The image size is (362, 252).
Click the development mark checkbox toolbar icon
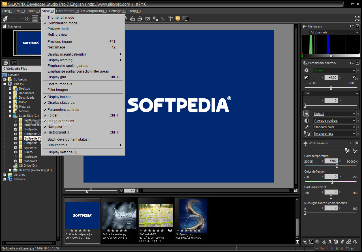147,19
